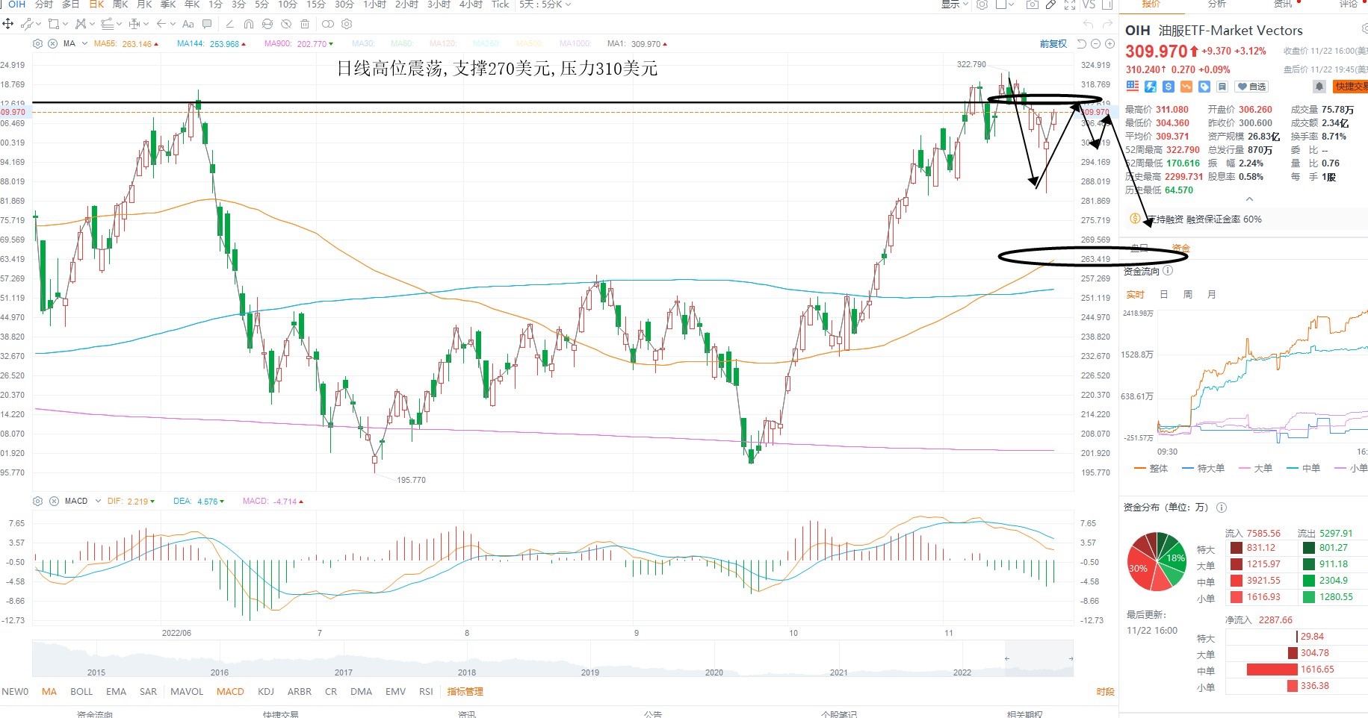Select the BOLL indicator tab
The width and height of the screenshot is (1368, 718).
tap(81, 692)
